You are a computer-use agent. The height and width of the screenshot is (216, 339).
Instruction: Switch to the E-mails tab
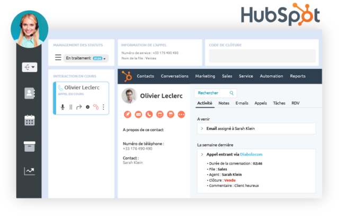click(x=242, y=103)
